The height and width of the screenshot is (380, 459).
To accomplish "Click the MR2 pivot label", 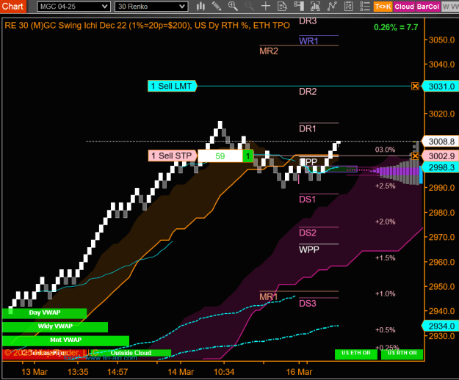I will (x=269, y=51).
